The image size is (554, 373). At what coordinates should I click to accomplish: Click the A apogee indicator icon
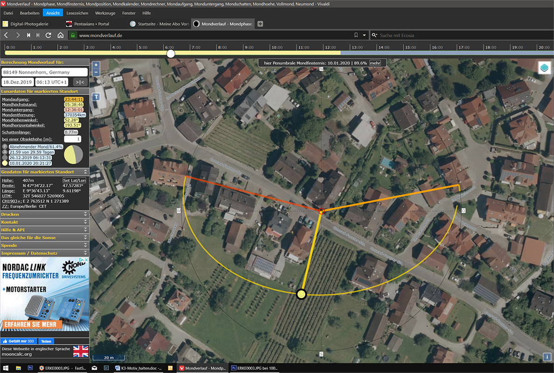pyautogui.click(x=5, y=152)
